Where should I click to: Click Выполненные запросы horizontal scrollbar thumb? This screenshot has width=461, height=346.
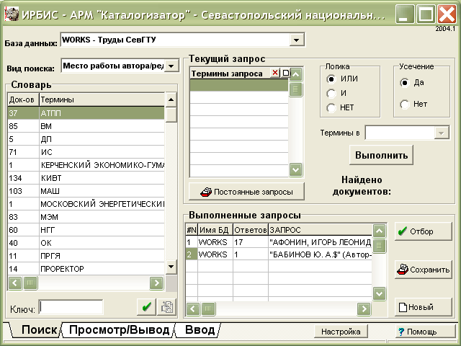208,309
